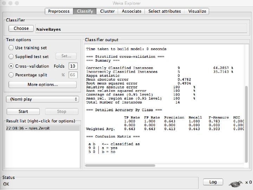
Task: Click the Start button
Action: pyautogui.click(x=23, y=111)
